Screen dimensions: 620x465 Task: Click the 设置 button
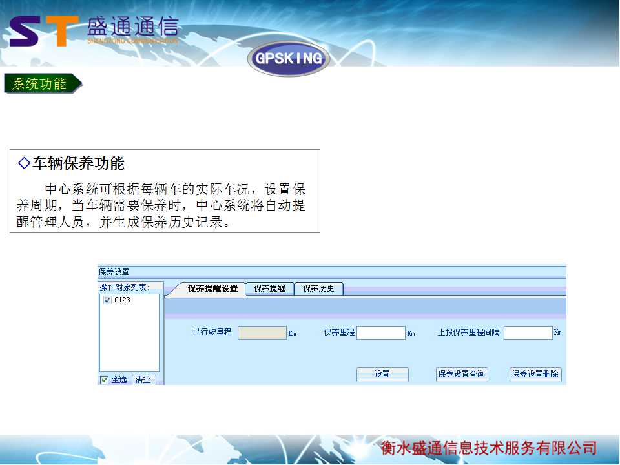point(382,374)
